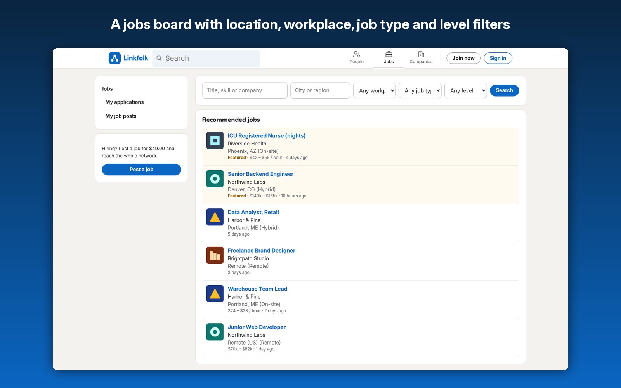Viewport: 621px width, 388px height.
Task: Open My job posts in the sidebar
Action: [121, 116]
